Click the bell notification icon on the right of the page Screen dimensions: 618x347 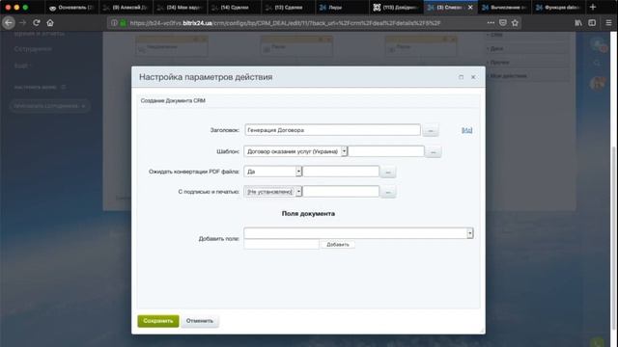[x=598, y=44]
